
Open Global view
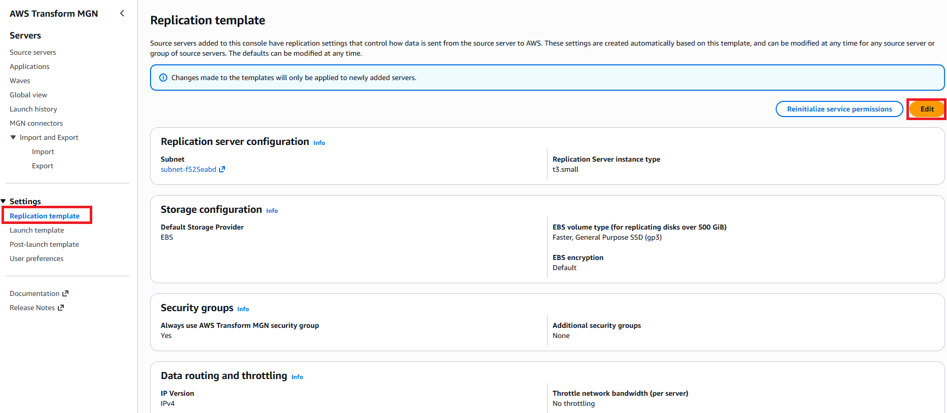click(28, 95)
